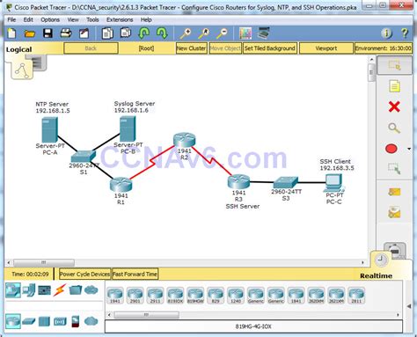417x337 pixels.
Task: Click the workspace vertical scrollbar thumb
Action: pyautogui.click(x=371, y=72)
